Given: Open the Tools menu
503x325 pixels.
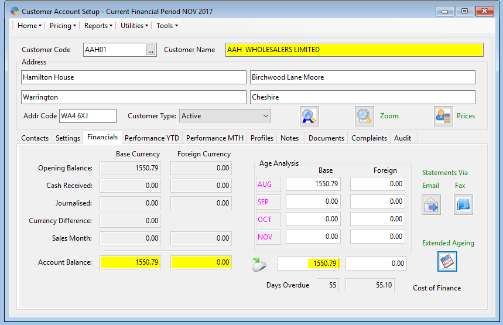Looking at the screenshot, I should pos(167,26).
